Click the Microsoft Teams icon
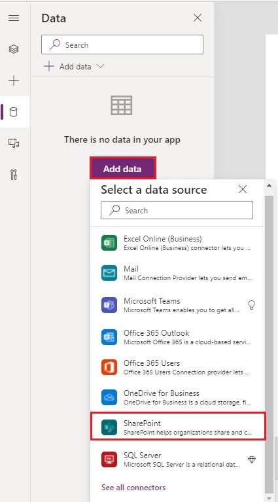Image resolution: width=278 pixels, height=502 pixels. 109,305
